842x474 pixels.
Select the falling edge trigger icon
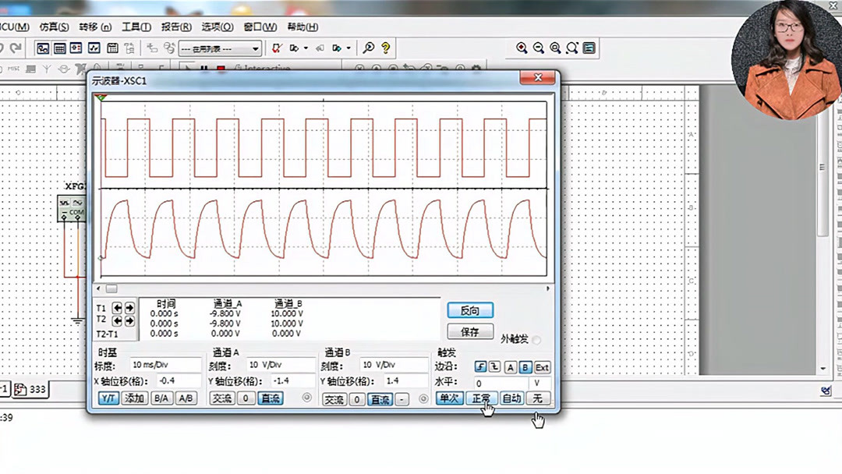tap(496, 366)
